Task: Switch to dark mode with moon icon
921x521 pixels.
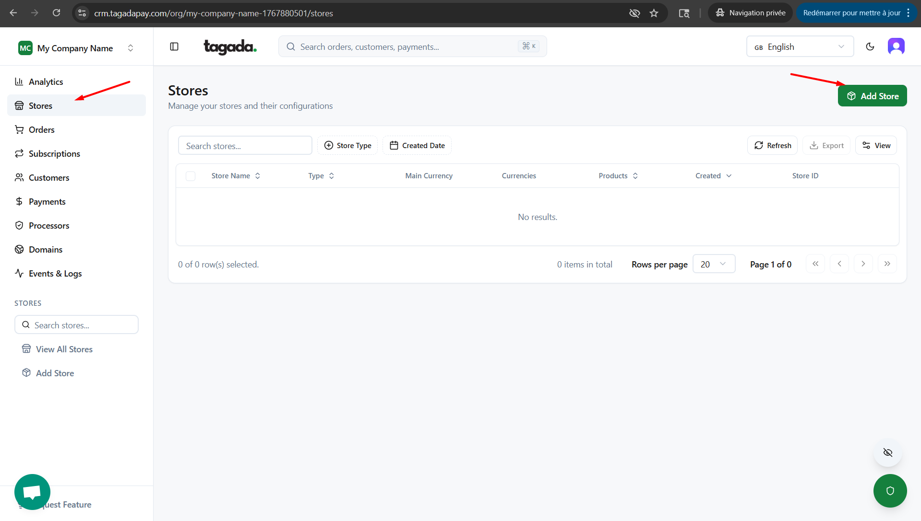Action: [870, 46]
